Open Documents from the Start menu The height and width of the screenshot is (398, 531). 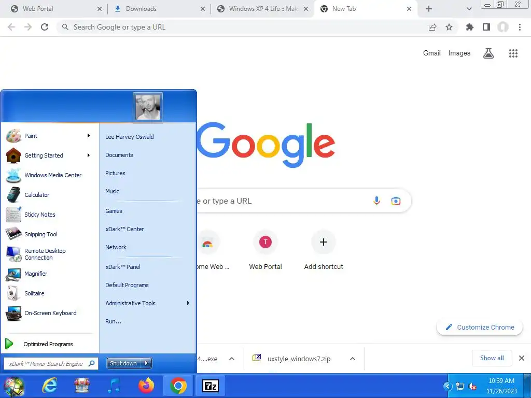pyautogui.click(x=119, y=155)
